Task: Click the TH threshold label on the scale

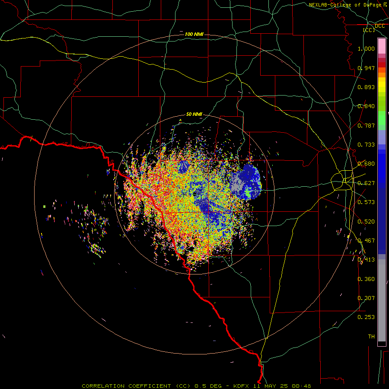Action: point(371,337)
